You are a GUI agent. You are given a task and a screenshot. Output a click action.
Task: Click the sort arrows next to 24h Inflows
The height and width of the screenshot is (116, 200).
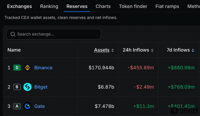[x=152, y=50]
